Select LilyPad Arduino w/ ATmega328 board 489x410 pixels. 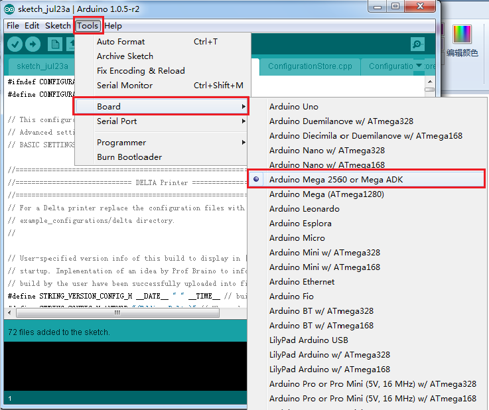pos(366,355)
